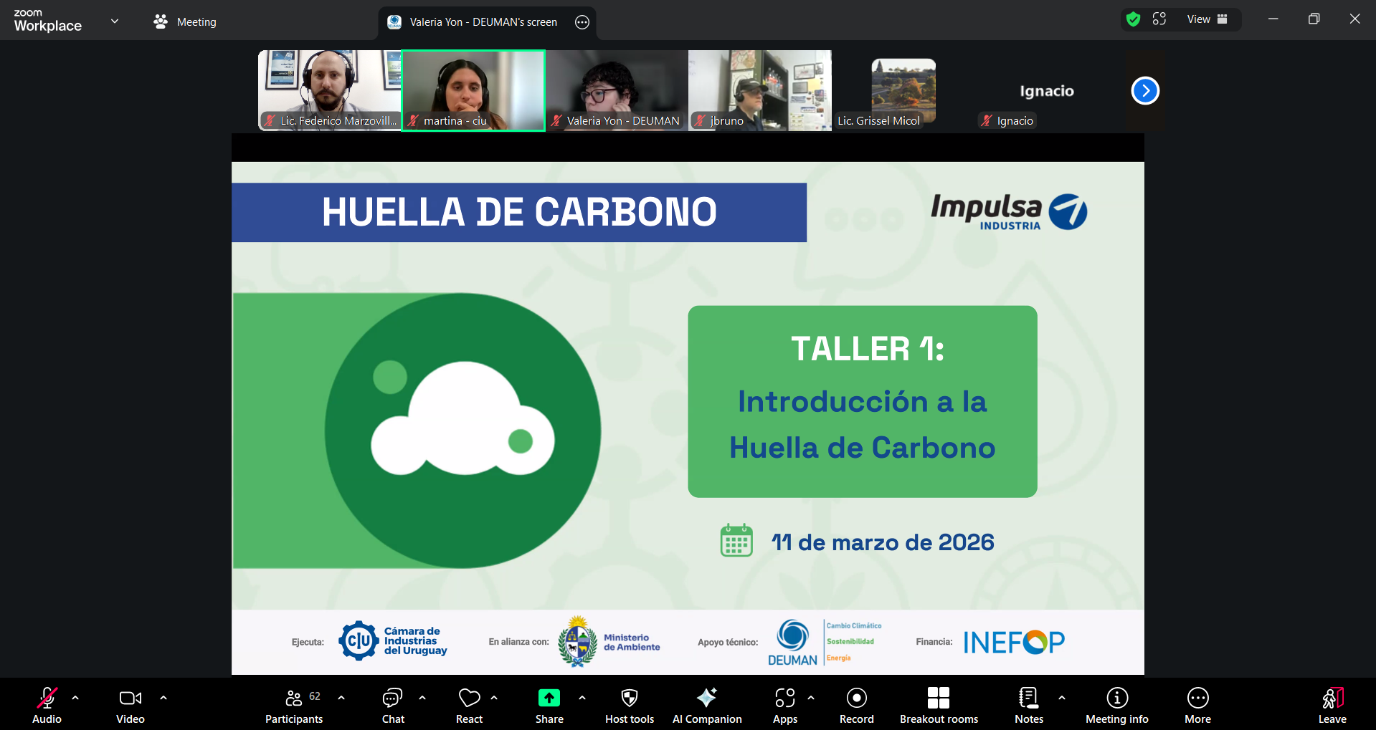
Task: Leave the meeting
Action: [1332, 706]
